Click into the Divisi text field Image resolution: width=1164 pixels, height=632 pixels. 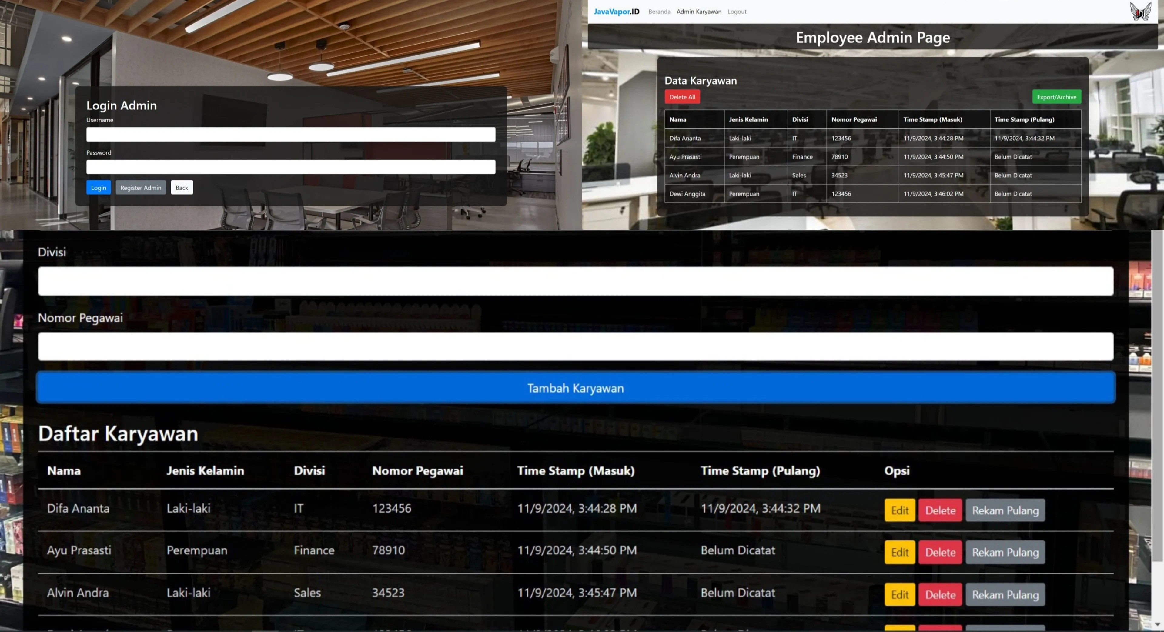point(575,281)
